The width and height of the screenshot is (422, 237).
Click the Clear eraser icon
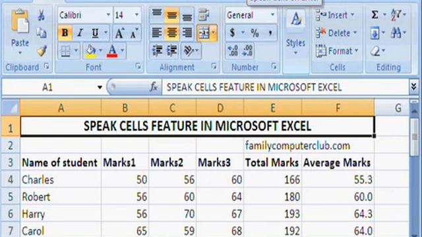375,51
